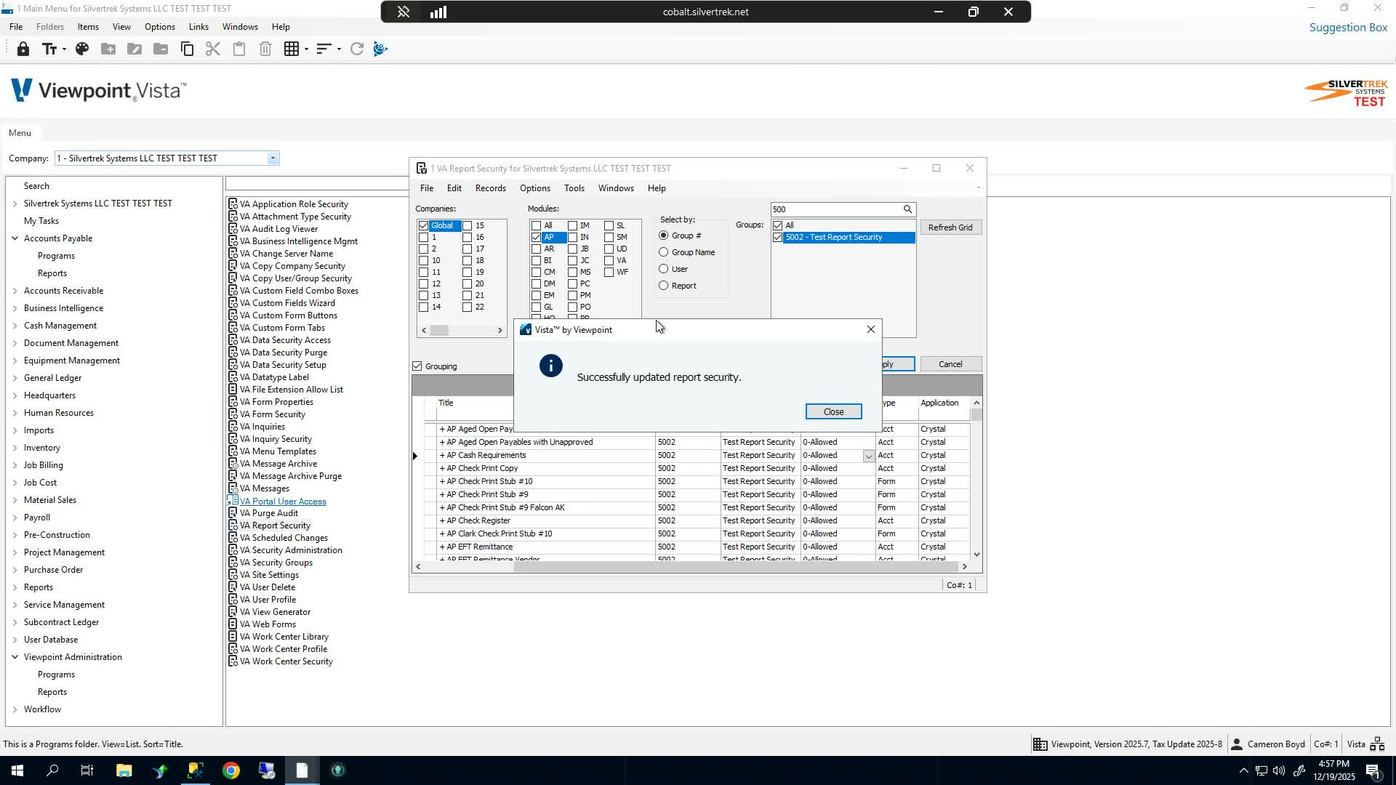
Task: Click the lock icon in the main toolbar
Action: pyautogui.click(x=23, y=49)
